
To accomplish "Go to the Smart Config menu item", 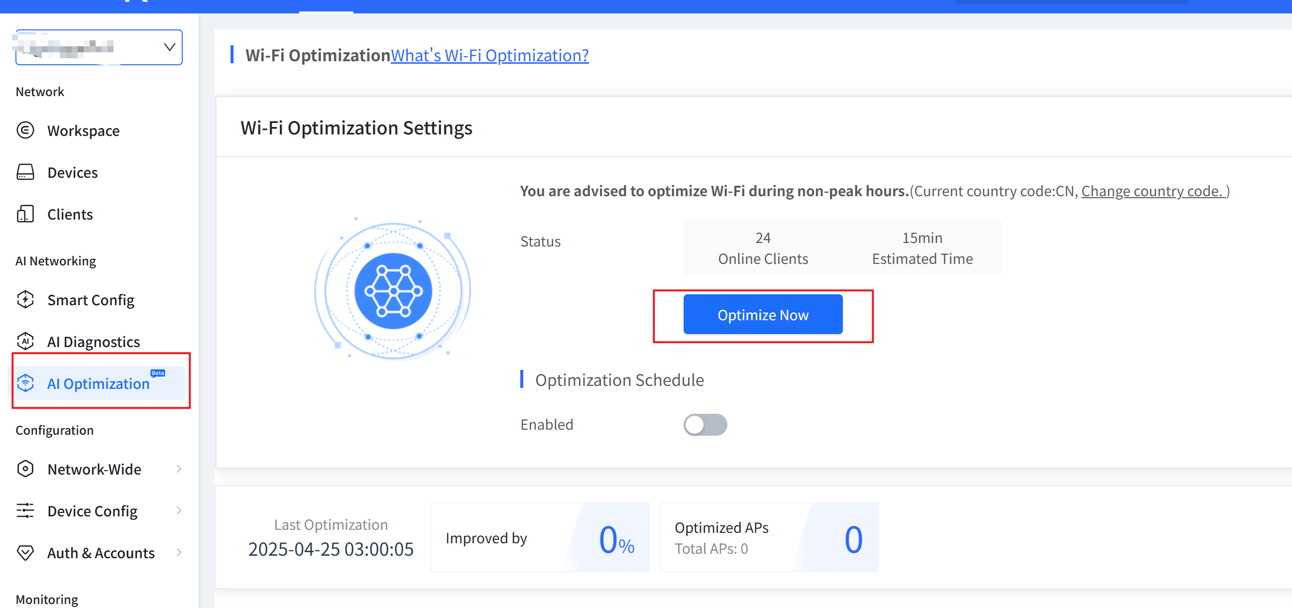I will point(91,299).
